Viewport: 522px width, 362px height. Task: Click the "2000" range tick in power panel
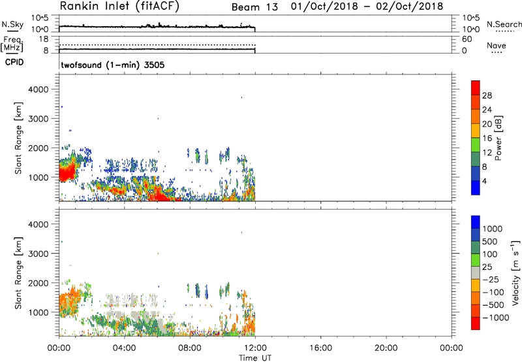tap(38, 148)
